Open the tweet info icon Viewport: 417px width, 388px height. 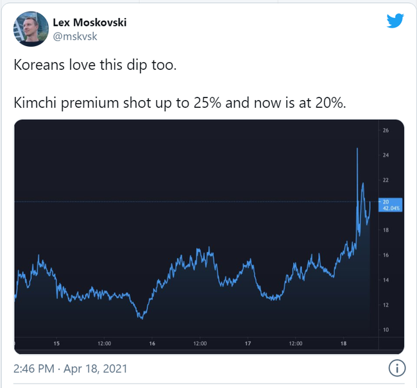(396, 368)
